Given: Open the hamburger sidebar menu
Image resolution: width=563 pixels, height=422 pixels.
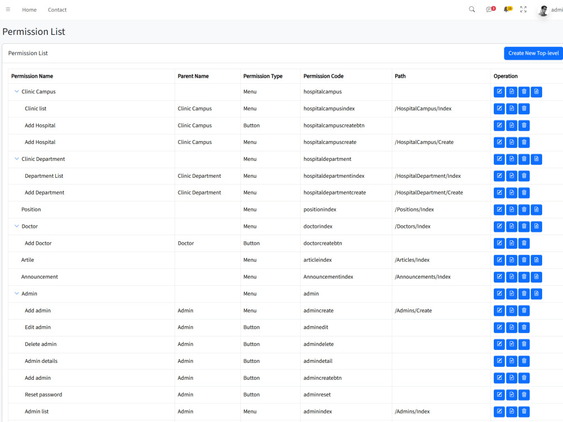Looking at the screenshot, I should tap(8, 10).
